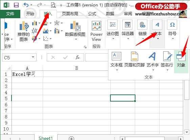Open the 迷你图 menu

tap(113, 30)
